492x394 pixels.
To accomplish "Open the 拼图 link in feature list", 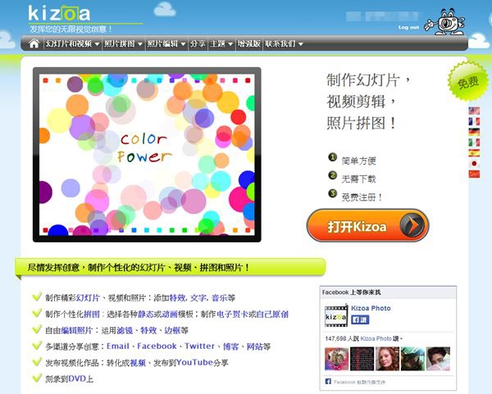I will [x=92, y=314].
